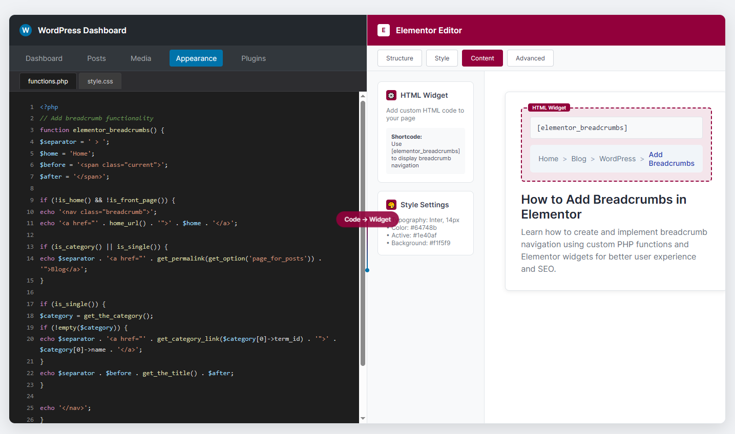This screenshot has width=735, height=434.
Task: Click the editor scroll up arrow
Action: coord(363,96)
